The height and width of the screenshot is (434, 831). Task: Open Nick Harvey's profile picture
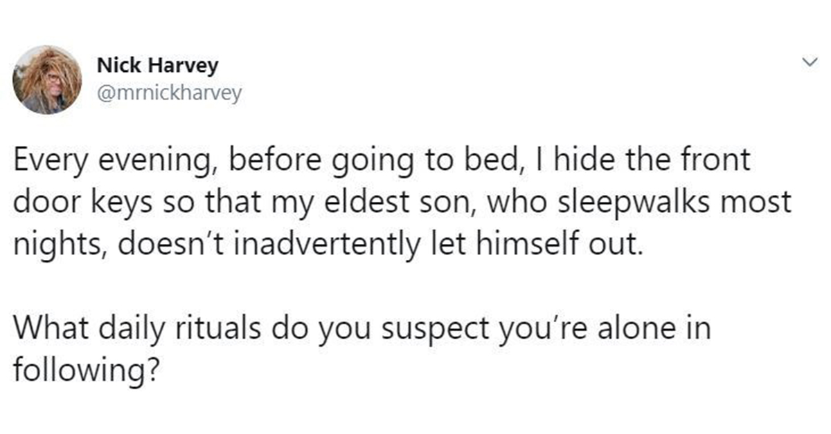[48, 81]
